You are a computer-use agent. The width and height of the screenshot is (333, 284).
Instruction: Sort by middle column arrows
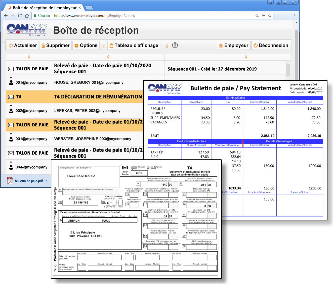pyautogui.click(x=108, y=57)
